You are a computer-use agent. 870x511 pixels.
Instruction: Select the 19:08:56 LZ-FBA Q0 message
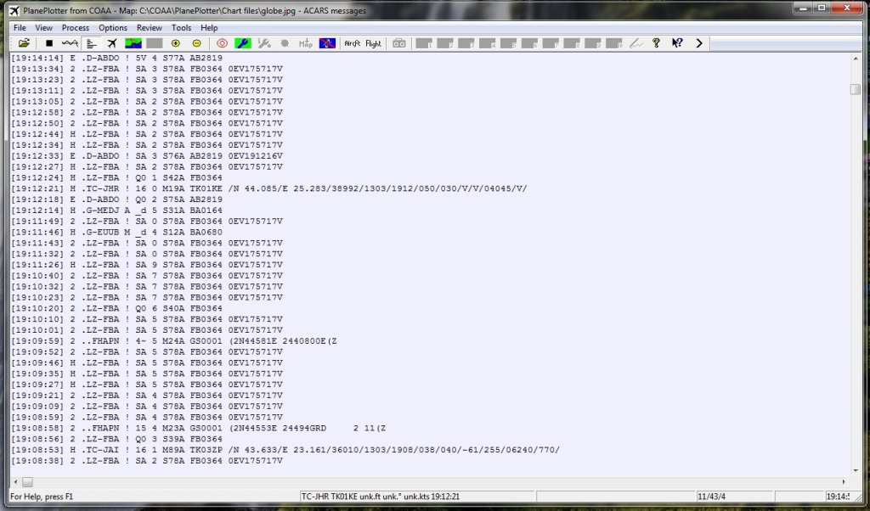click(x=116, y=439)
